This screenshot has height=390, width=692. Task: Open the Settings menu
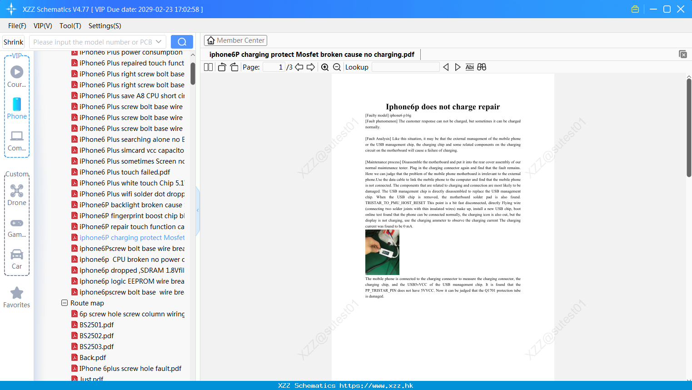click(105, 26)
